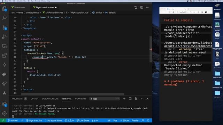Screen dimensions: 223x125
Task: Select the TERMINAL panel tab
Action: pos(67,99)
